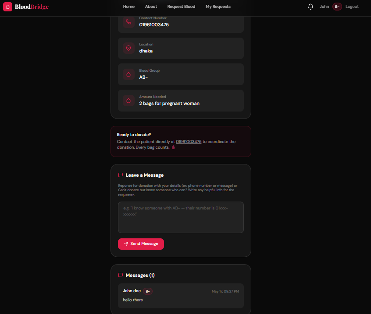This screenshot has width=371, height=314.
Task: Click the drop icon beside Amount Needed
Action: (128, 101)
